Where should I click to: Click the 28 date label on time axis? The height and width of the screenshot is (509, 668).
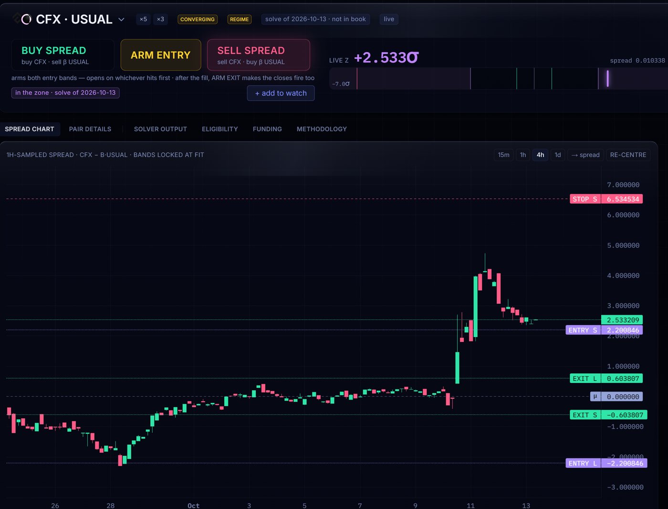coord(110,506)
